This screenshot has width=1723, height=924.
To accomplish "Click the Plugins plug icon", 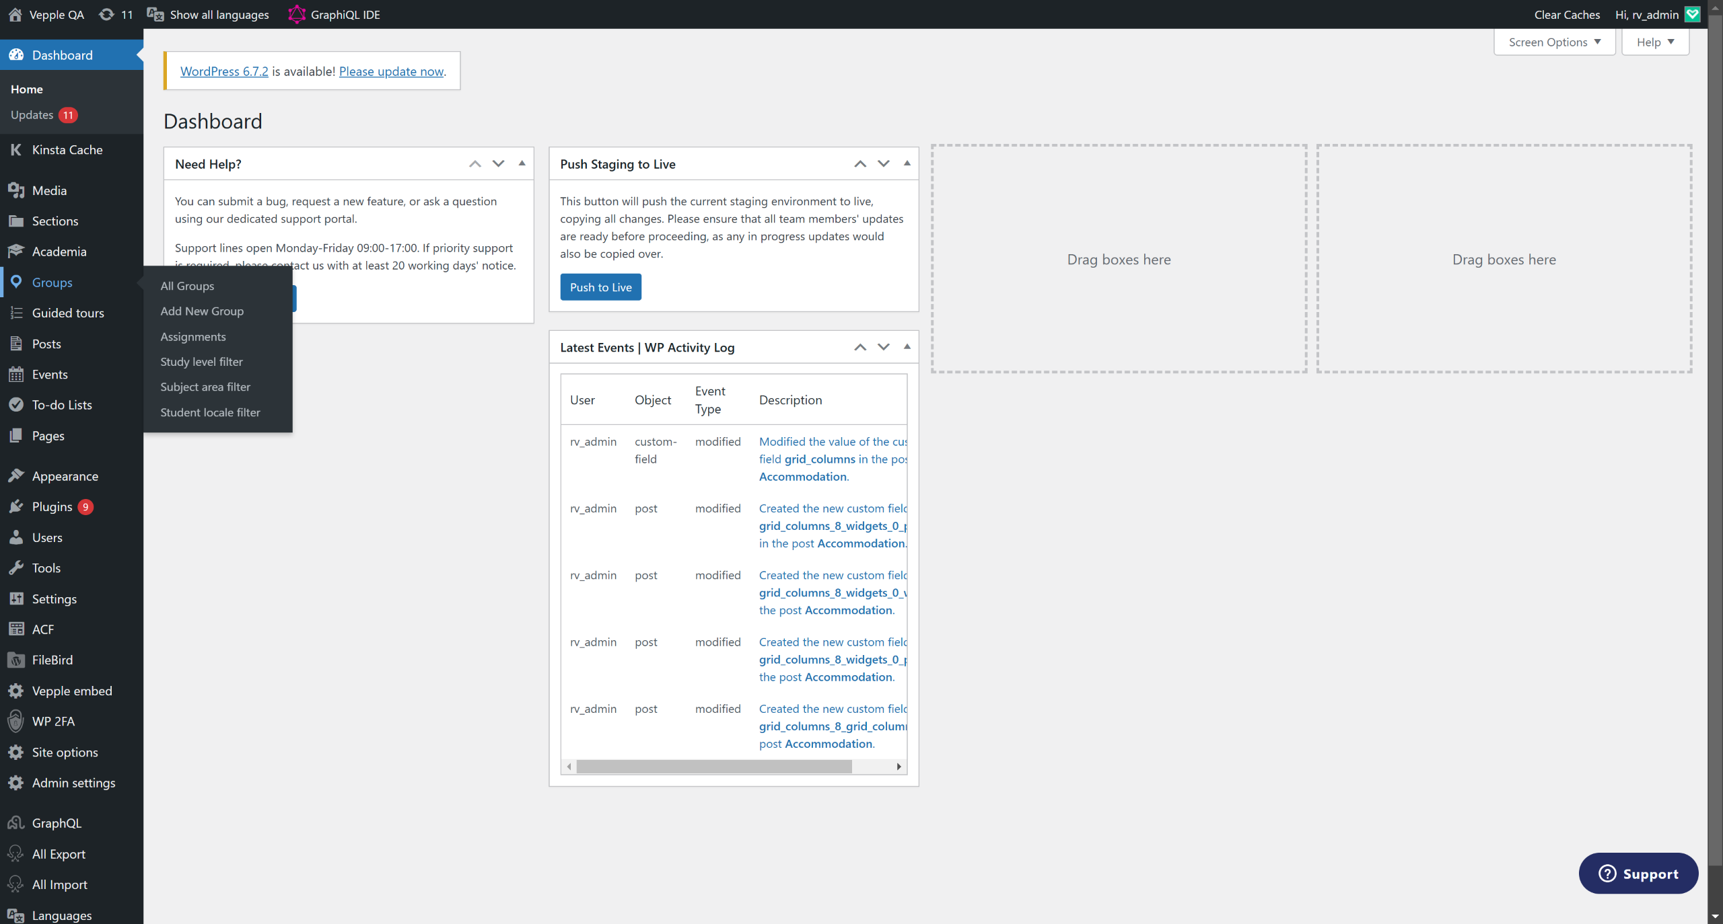I will point(16,507).
